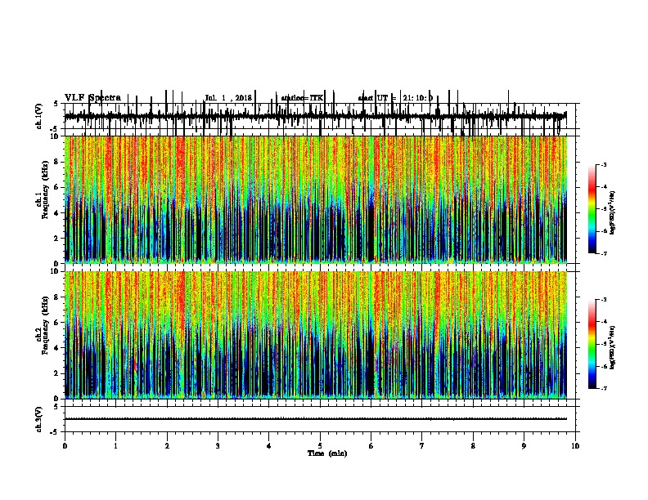
Task: Click the ch.2 spectrogram color scale bar
Action: coord(592,344)
